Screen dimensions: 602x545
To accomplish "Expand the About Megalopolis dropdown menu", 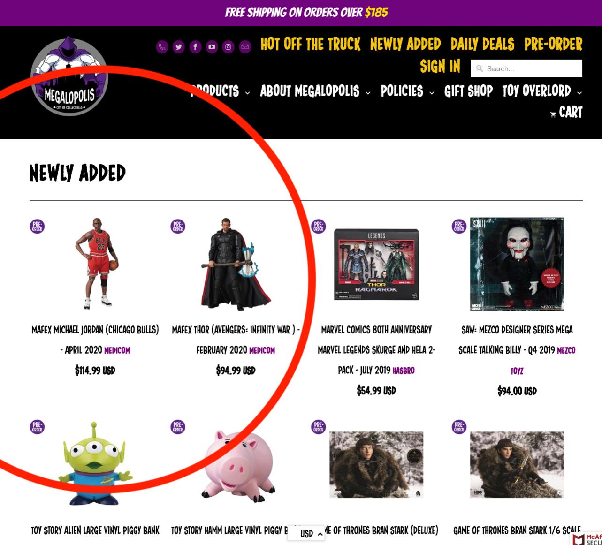I will [x=315, y=91].
